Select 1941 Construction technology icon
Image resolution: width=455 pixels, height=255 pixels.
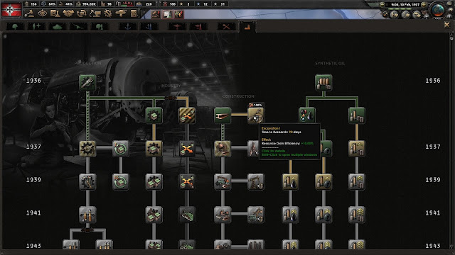[223, 215]
